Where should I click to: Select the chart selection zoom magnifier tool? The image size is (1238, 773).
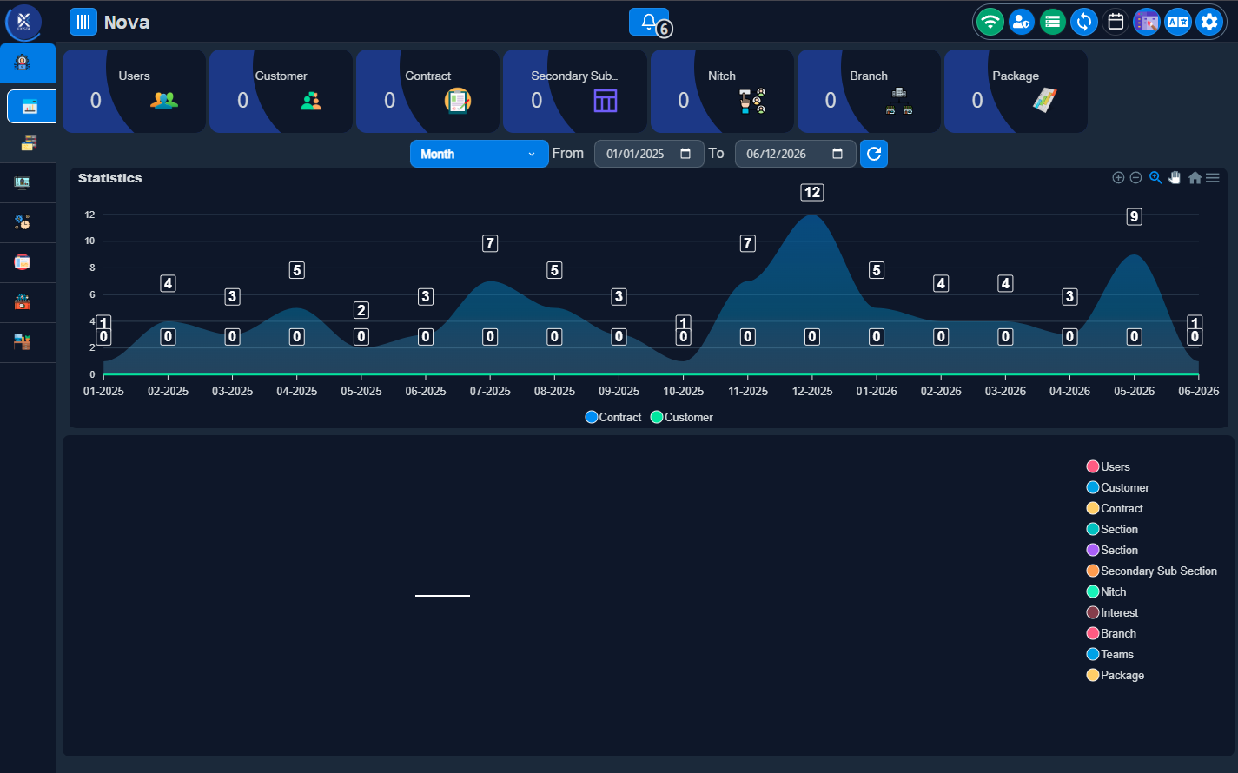[1155, 178]
